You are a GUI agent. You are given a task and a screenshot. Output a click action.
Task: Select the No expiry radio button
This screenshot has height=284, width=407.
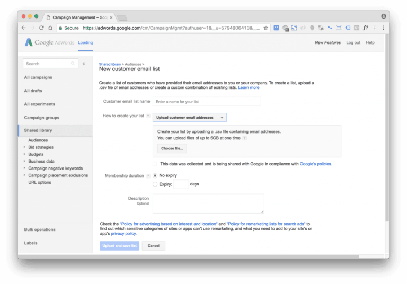click(x=155, y=175)
